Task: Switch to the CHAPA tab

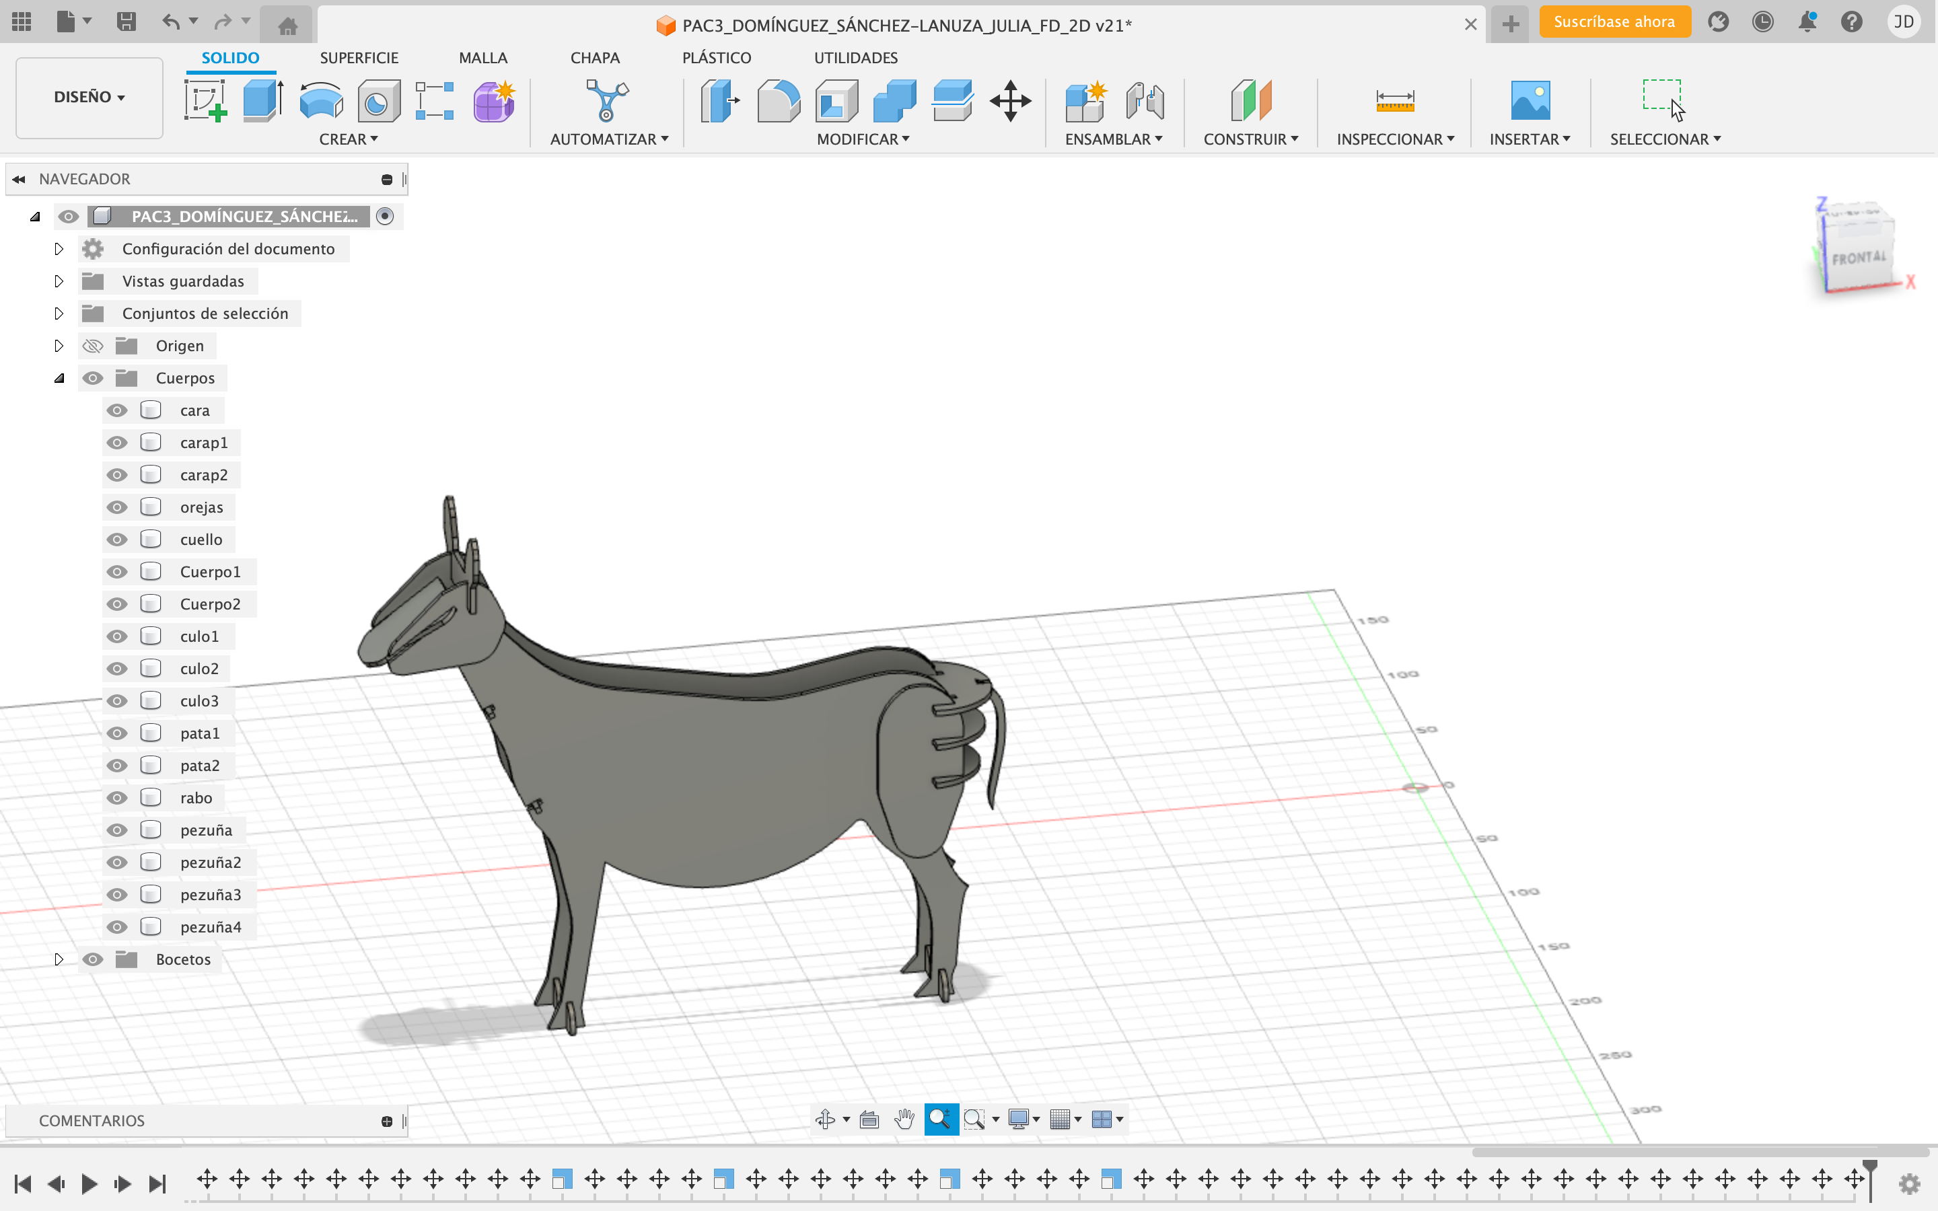Action: pyautogui.click(x=595, y=58)
